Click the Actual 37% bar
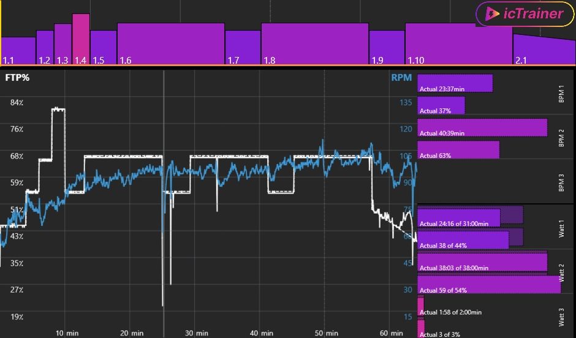 [441, 105]
